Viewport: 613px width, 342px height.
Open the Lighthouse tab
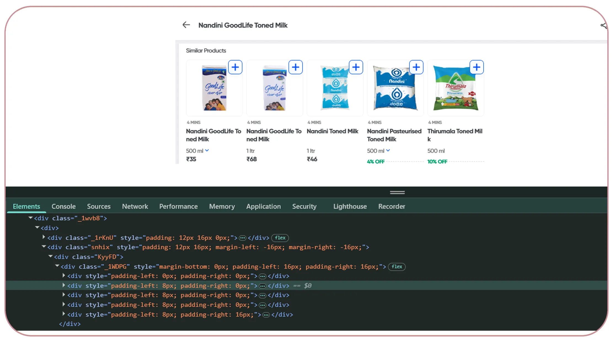pos(350,206)
